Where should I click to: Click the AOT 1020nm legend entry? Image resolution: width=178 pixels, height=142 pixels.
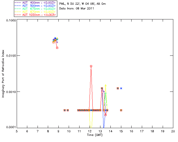point(35,15)
